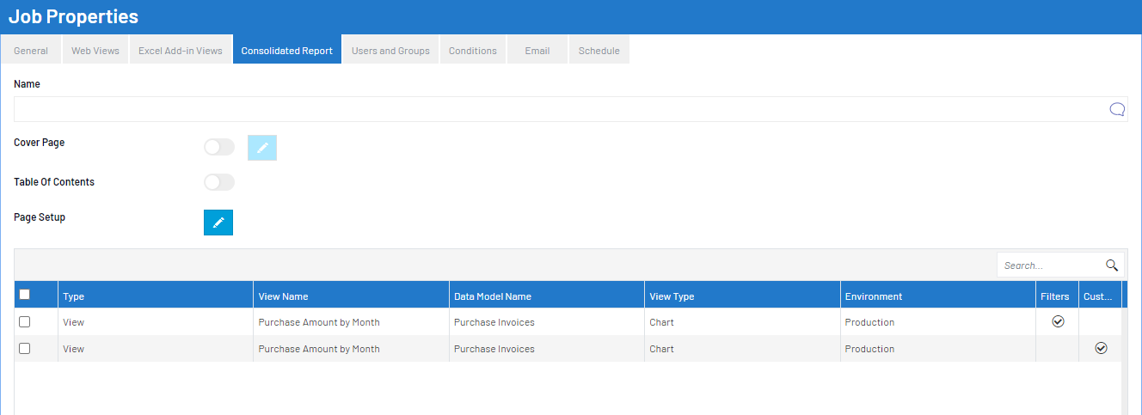
Task: Click the search magnifier icon in grid
Action: [1111, 265]
